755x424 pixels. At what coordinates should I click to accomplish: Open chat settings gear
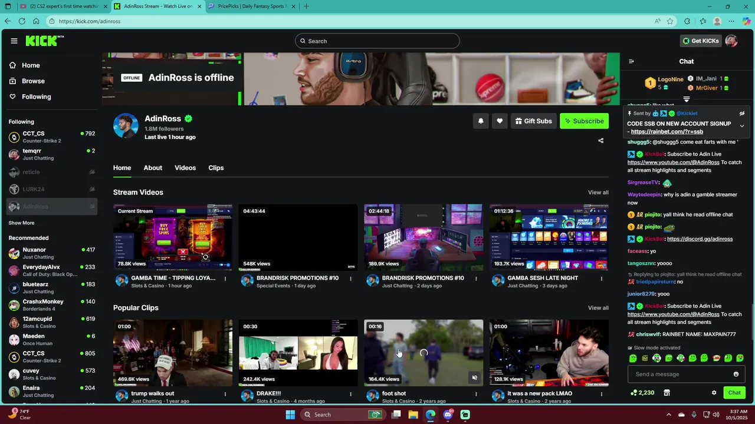(714, 393)
